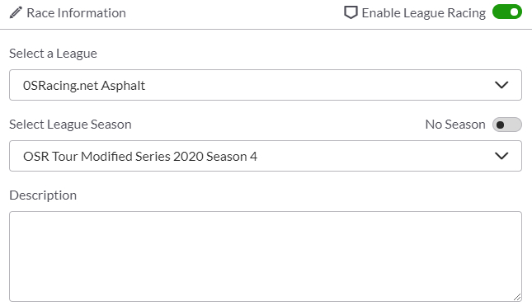Click the Description field label

coord(43,195)
